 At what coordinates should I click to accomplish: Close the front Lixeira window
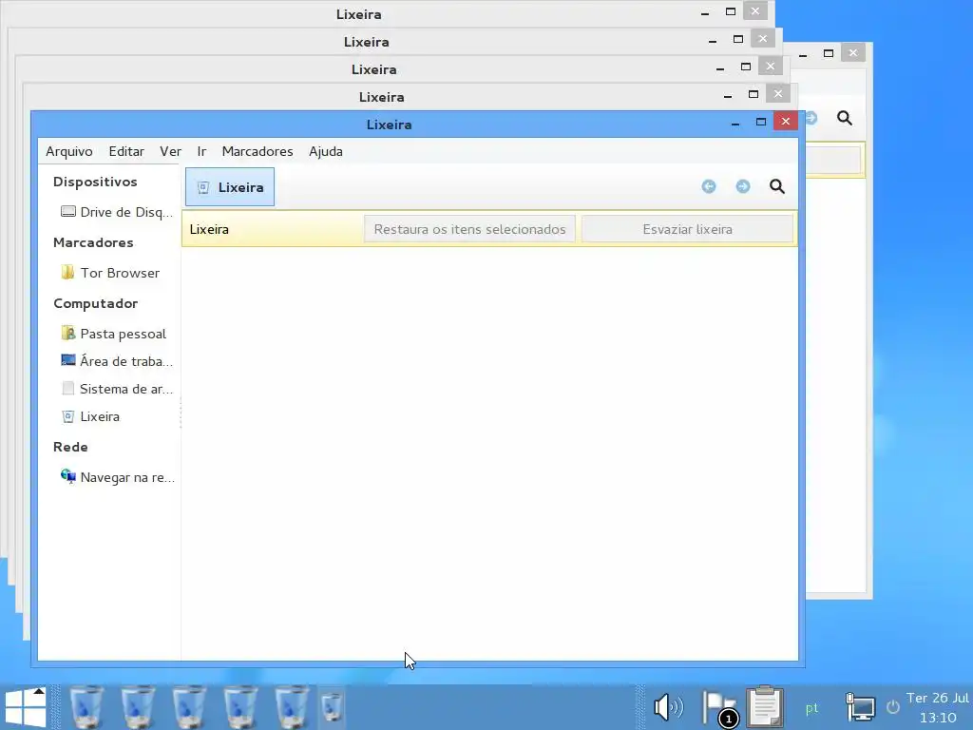[x=786, y=121]
